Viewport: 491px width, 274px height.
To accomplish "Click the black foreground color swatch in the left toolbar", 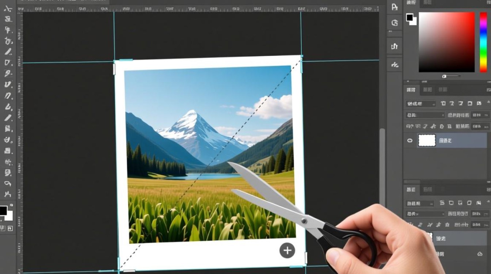I will coord(3,210).
